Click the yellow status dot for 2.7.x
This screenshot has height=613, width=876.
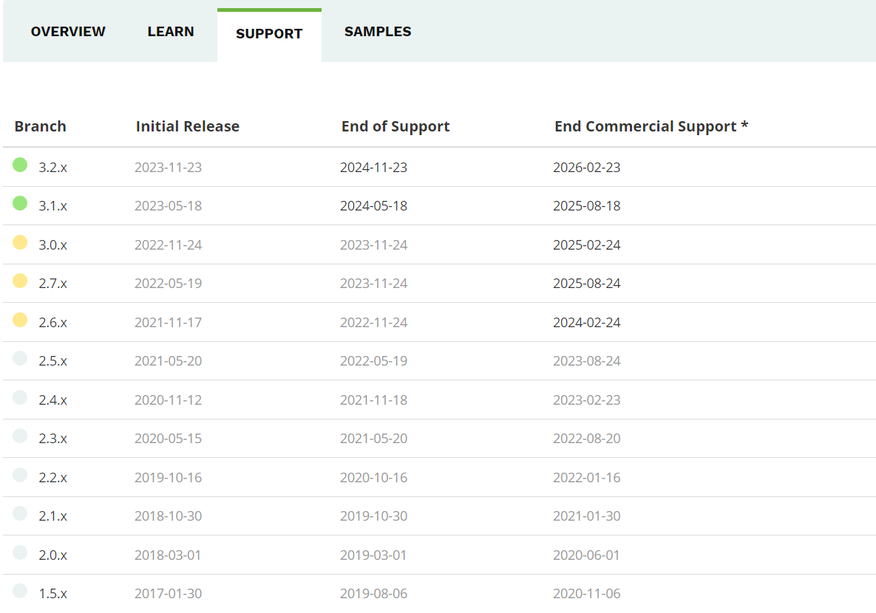click(20, 281)
